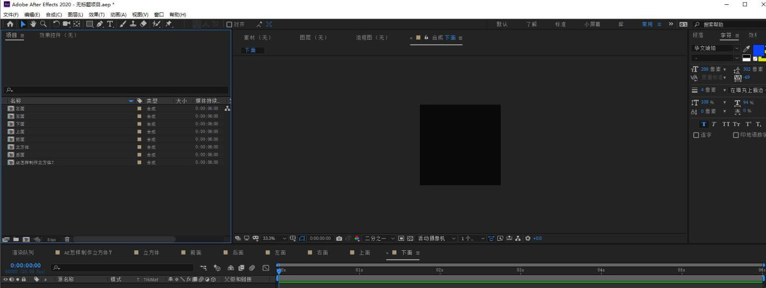Toggle mask and shape path visibility
The height and width of the screenshot is (288, 766).
(x=302, y=238)
